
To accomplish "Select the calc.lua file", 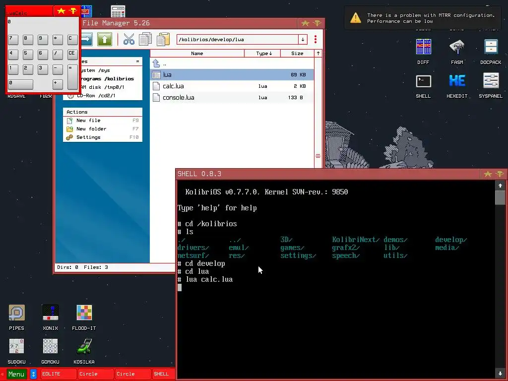I will click(x=232, y=86).
